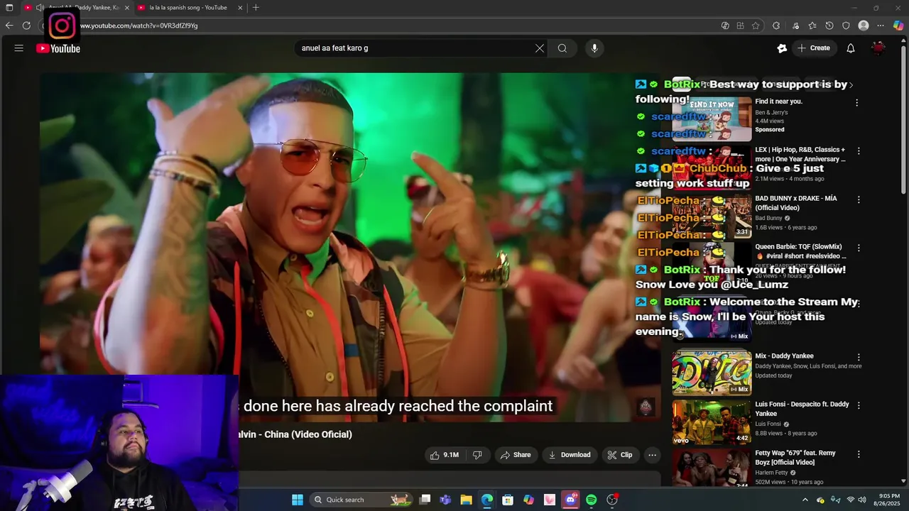Click the taskbar Quick search box

[x=361, y=500]
